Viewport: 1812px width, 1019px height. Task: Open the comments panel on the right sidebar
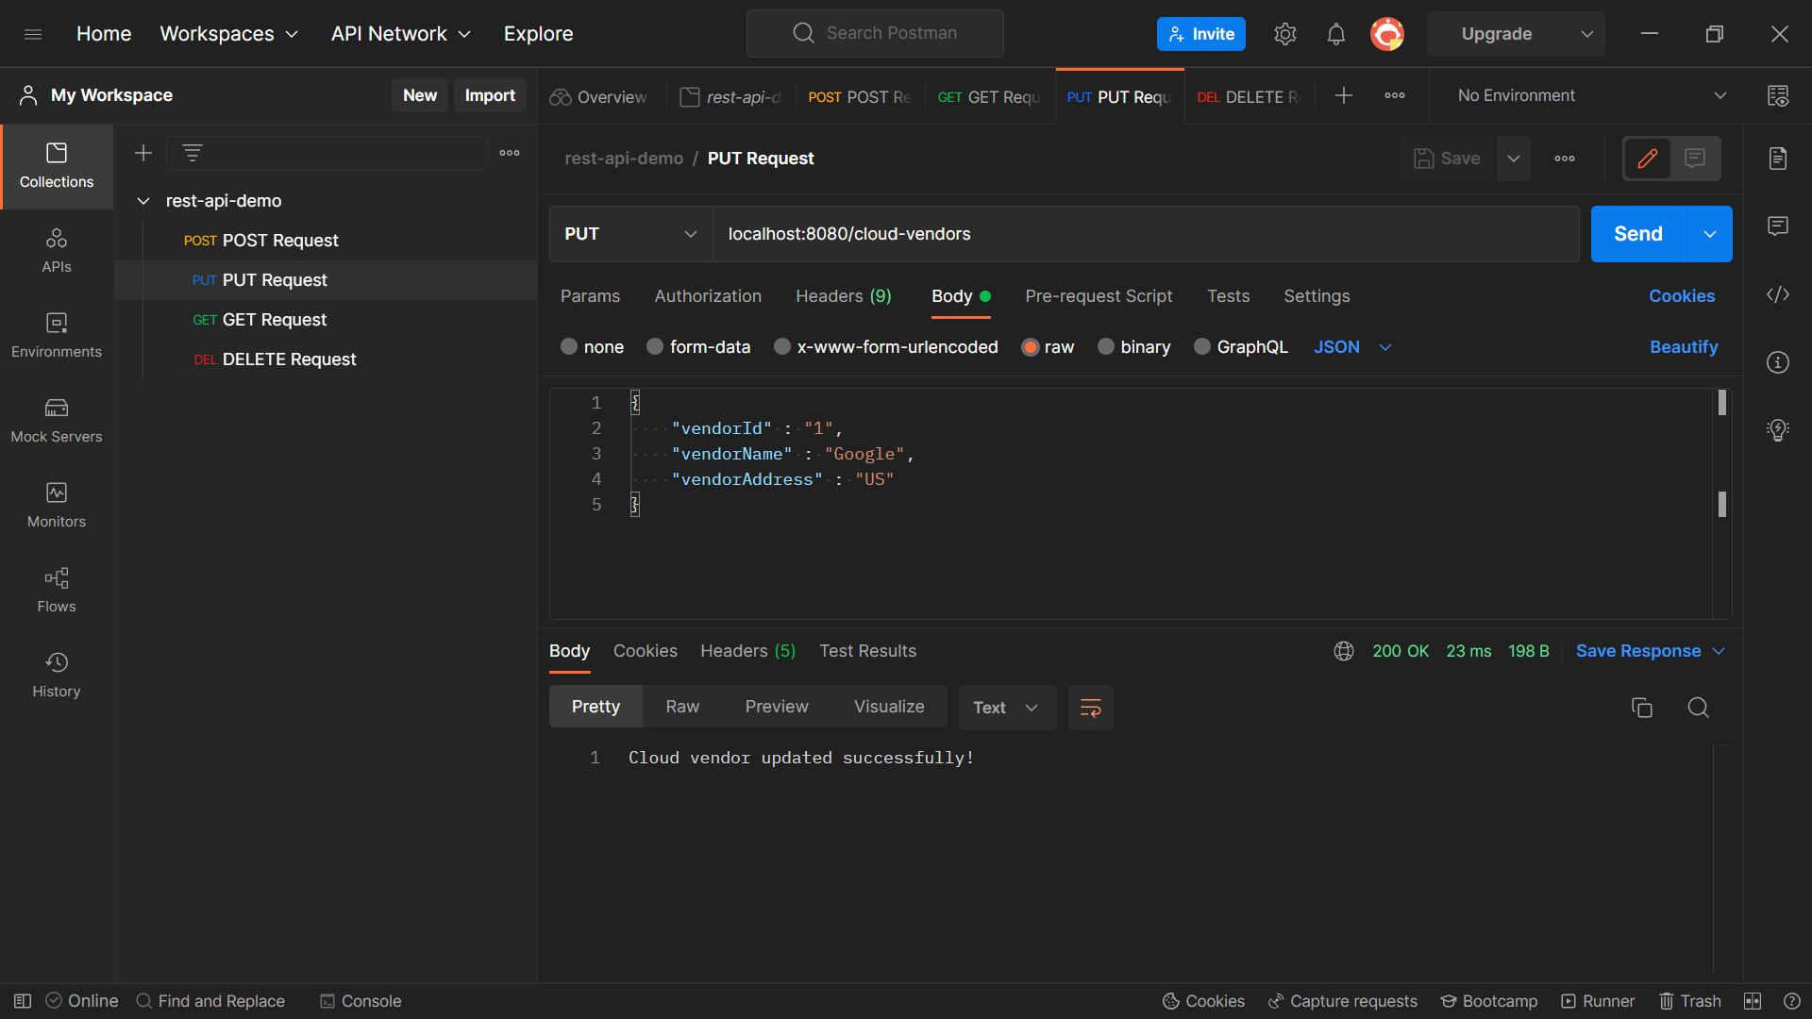click(x=1778, y=226)
